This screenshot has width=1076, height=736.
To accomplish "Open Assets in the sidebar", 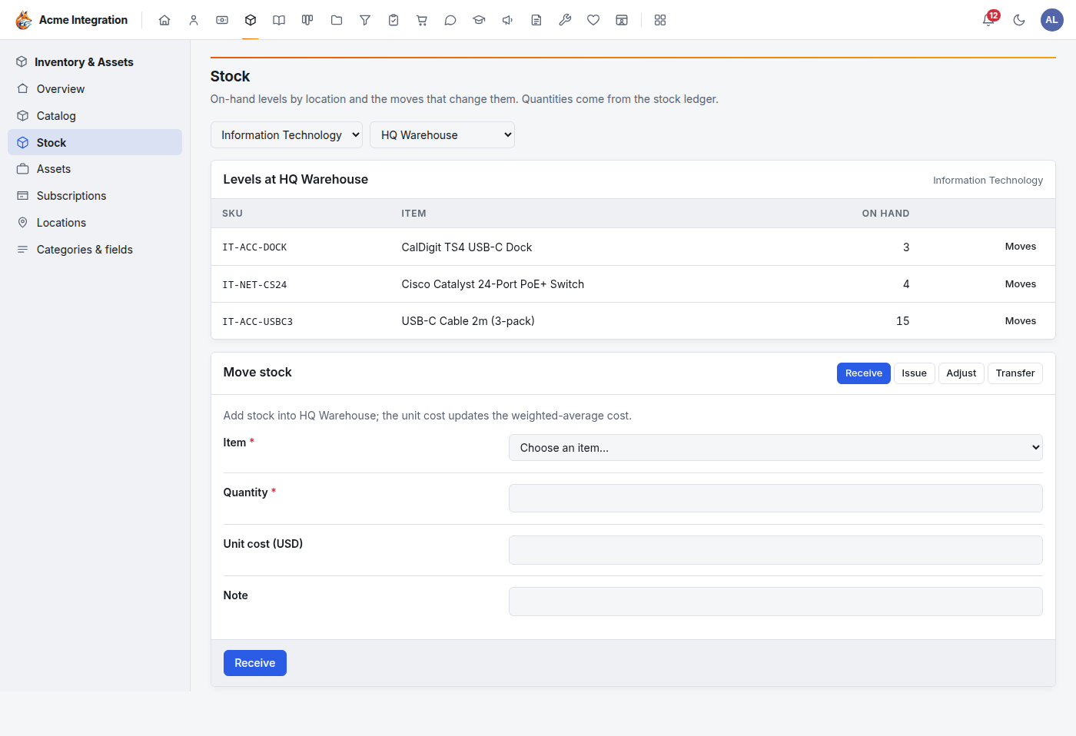I will (95, 169).
